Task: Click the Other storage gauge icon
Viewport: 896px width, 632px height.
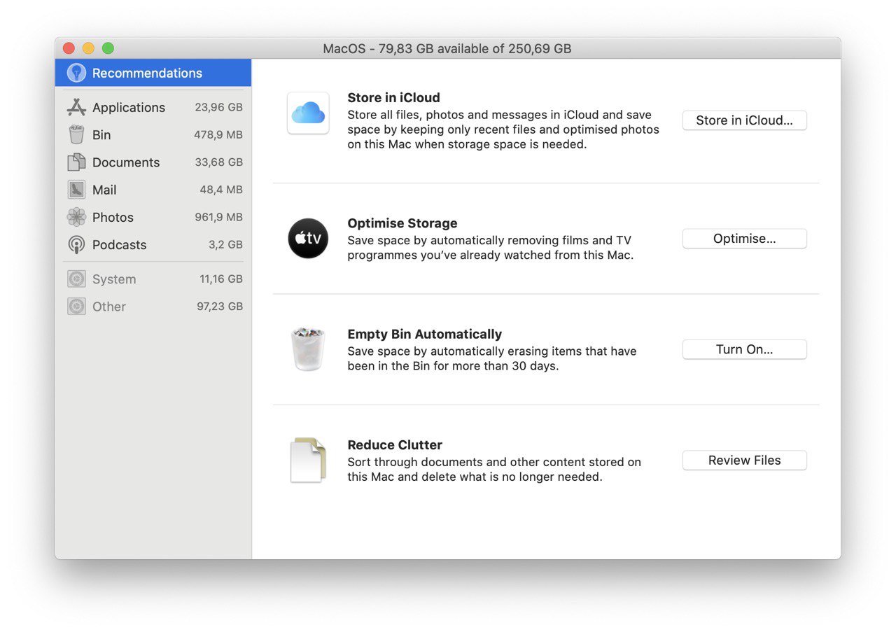Action: (76, 306)
